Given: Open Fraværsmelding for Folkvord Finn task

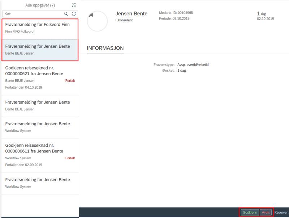Looking at the screenshot, I should tap(40, 29).
